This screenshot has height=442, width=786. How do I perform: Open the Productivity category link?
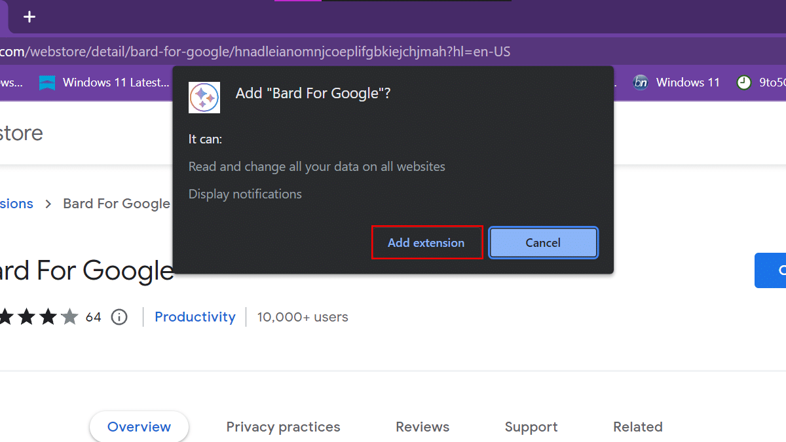[x=195, y=317]
